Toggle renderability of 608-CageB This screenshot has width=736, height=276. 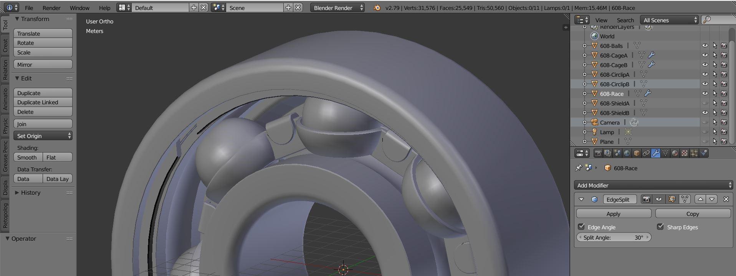pyautogui.click(x=724, y=65)
